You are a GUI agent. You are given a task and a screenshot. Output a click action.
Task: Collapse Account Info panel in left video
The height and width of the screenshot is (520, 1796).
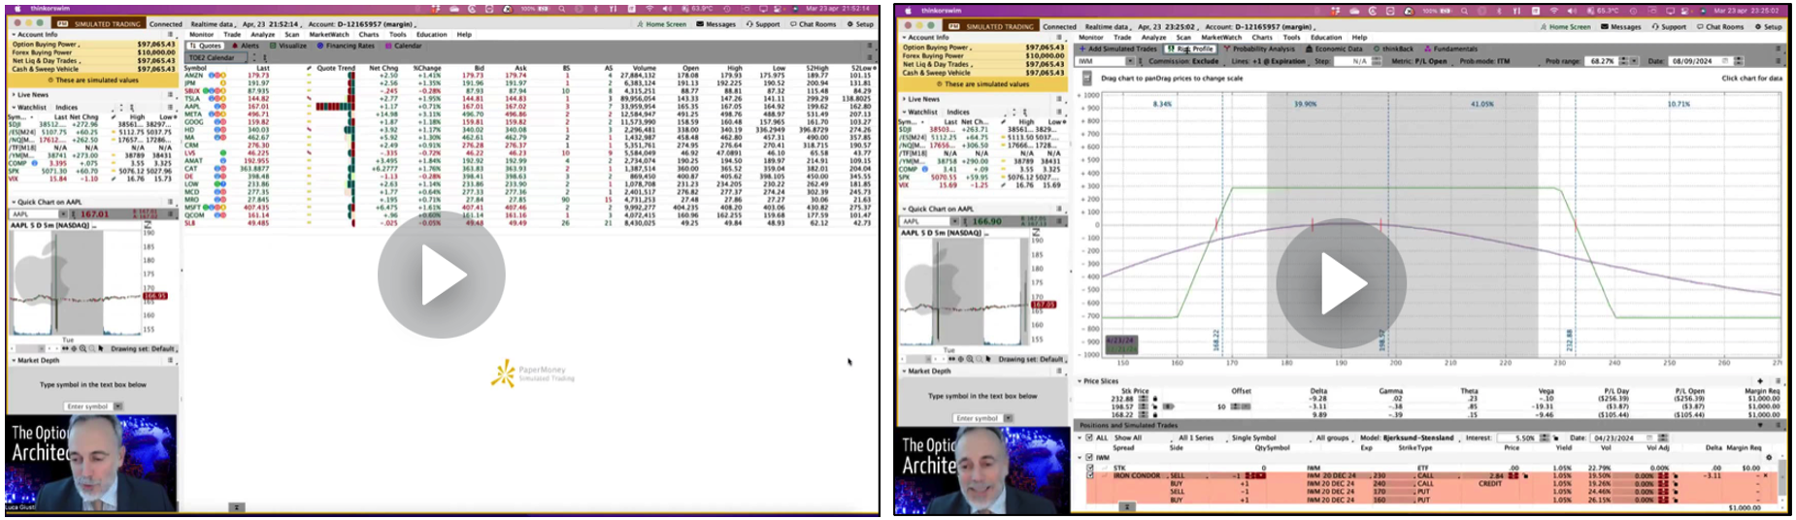[x=15, y=34]
